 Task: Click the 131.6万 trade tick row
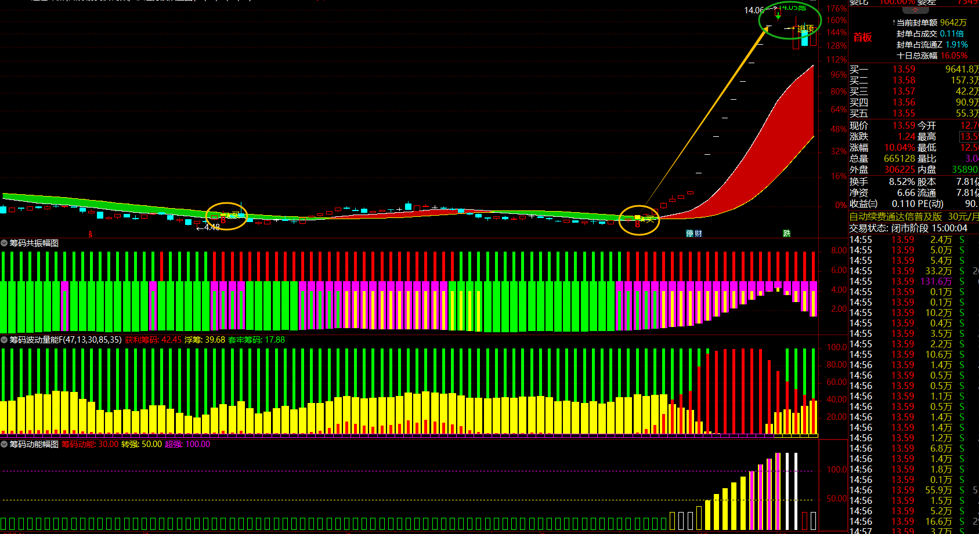(x=914, y=282)
